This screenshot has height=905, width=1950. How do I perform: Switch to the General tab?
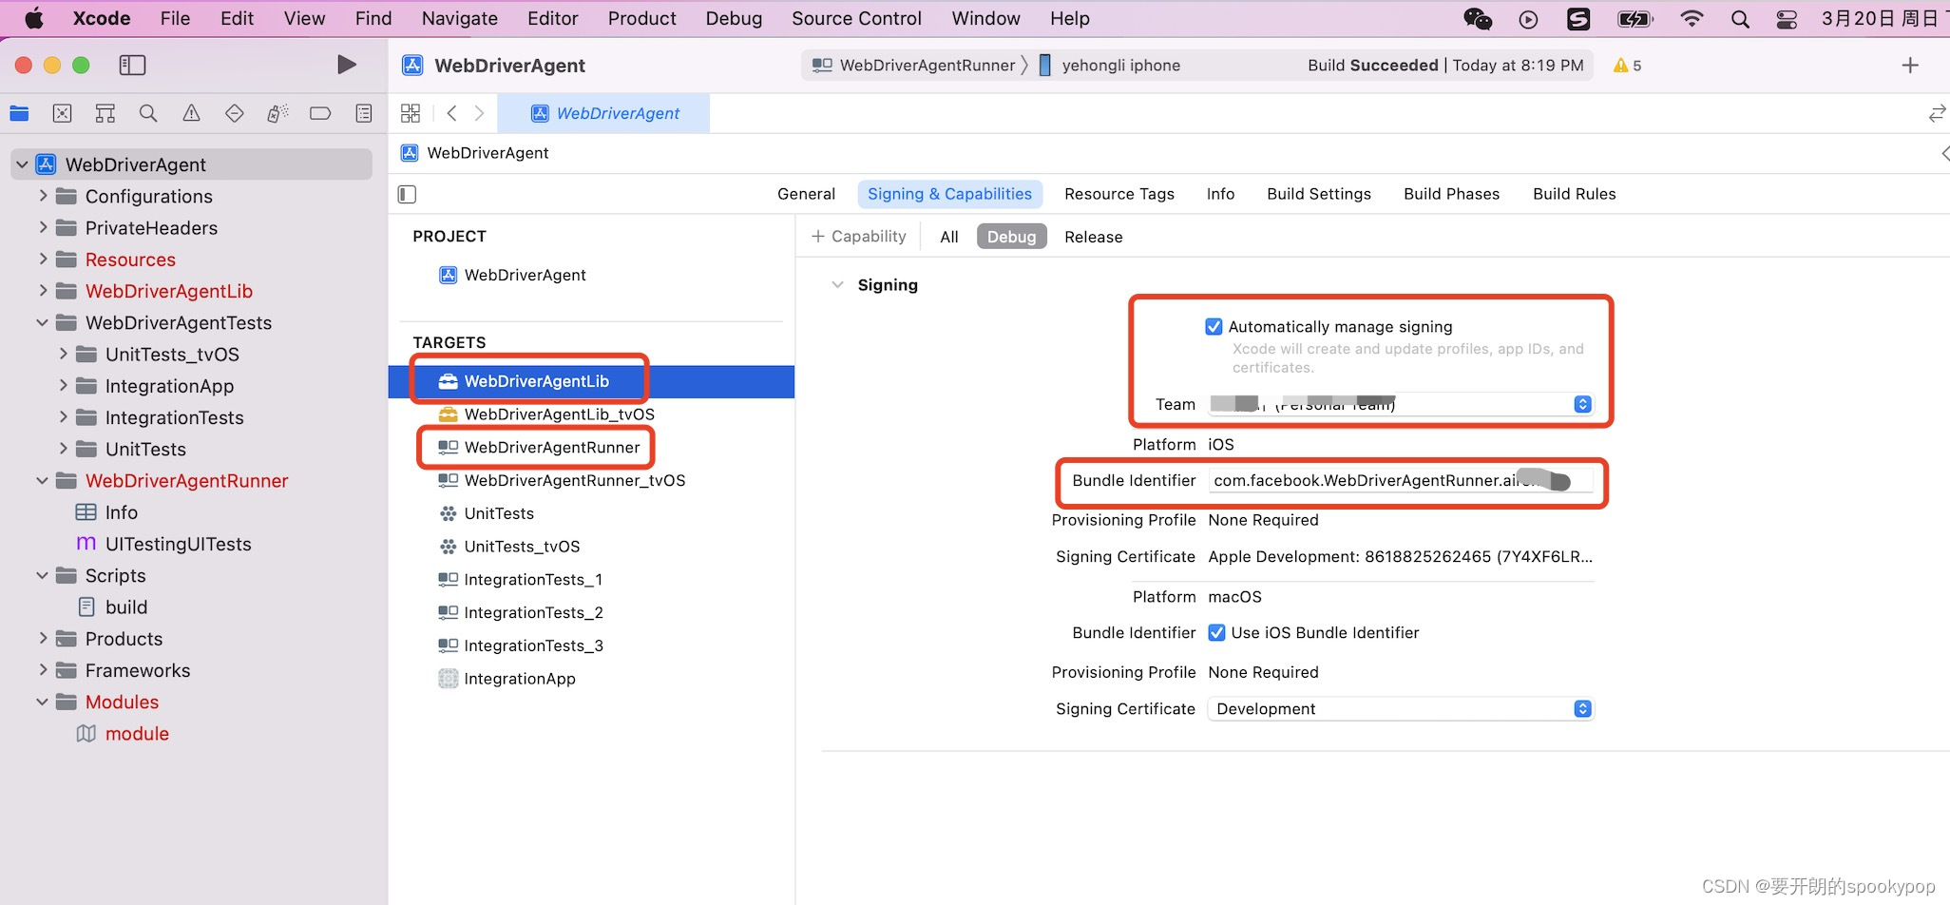(x=806, y=194)
